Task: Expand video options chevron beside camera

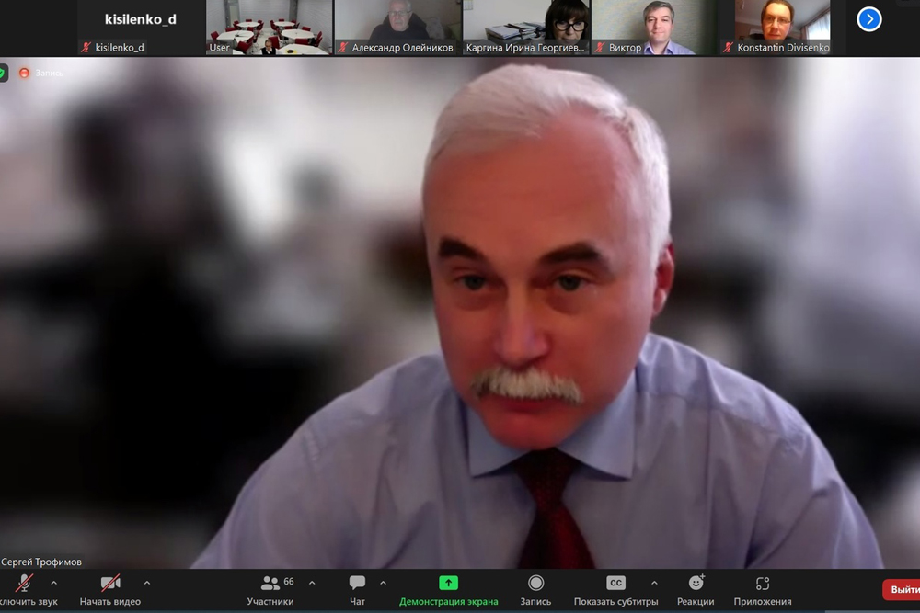Action: click(x=146, y=583)
